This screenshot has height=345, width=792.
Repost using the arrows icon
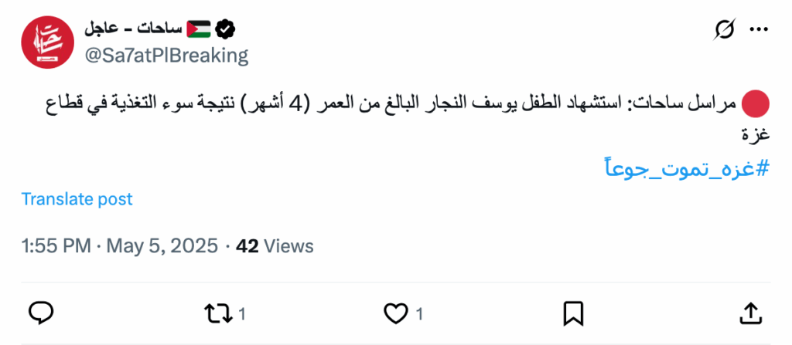click(218, 313)
